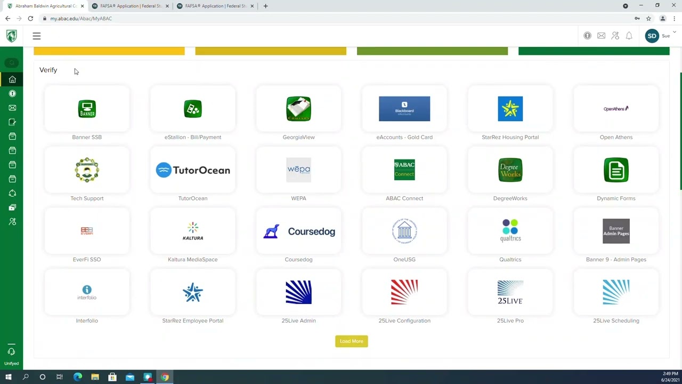Launch the TutorOcean app

(193, 170)
